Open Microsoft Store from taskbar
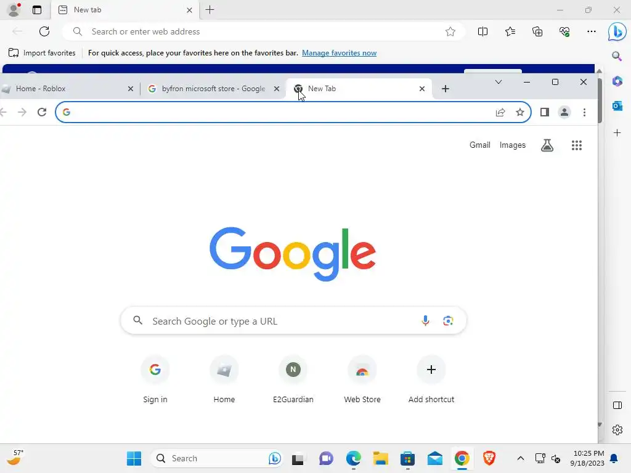Viewport: 631px width, 473px height. tap(408, 458)
